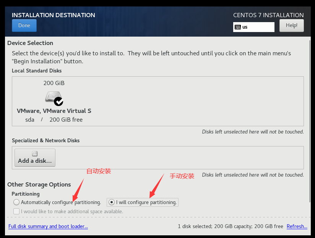Select Automatically configure partitioning radio button
Image resolution: width=315 pixels, height=238 pixels.
[16, 202]
